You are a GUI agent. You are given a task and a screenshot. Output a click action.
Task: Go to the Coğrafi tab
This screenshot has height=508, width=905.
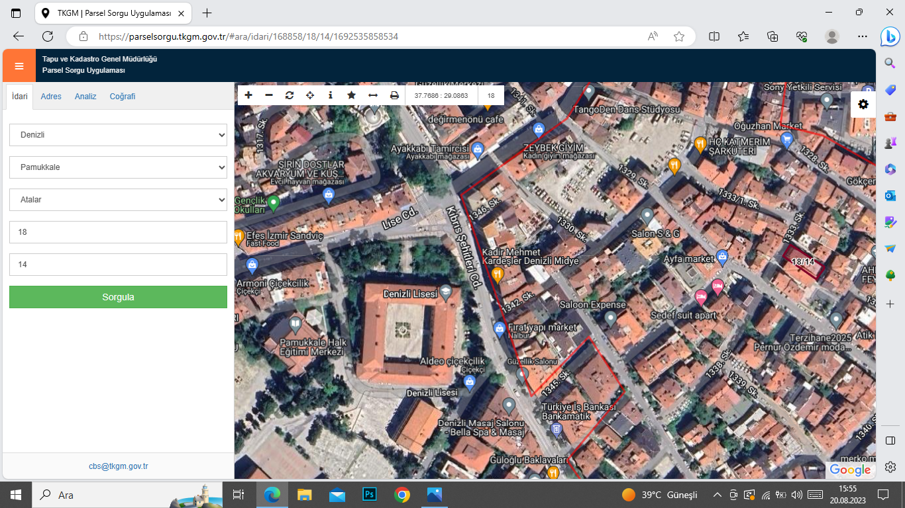click(x=123, y=97)
